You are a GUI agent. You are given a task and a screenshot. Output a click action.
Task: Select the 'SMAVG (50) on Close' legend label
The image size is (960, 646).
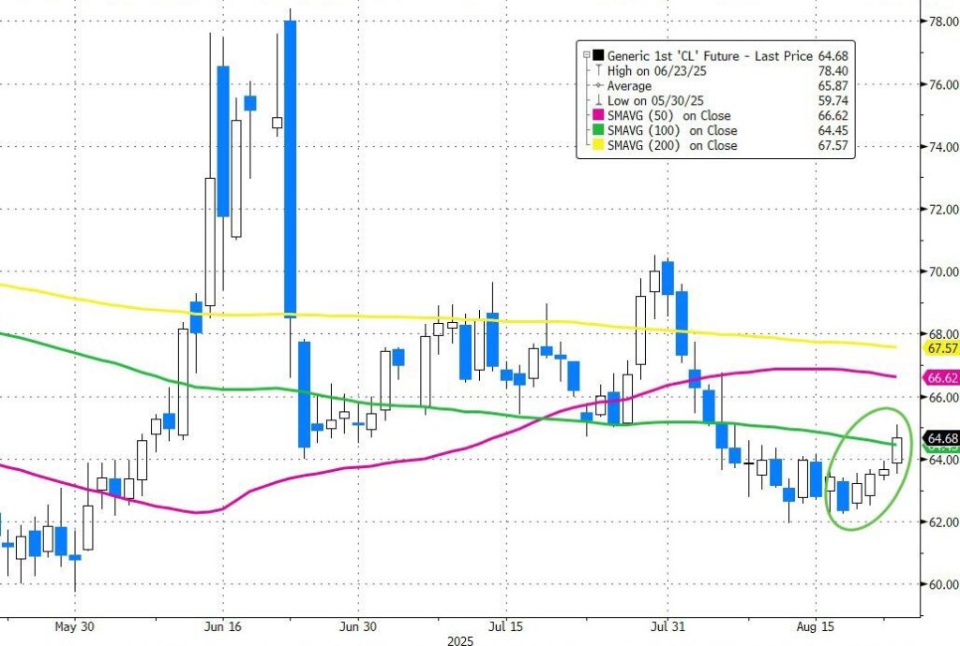(x=671, y=116)
